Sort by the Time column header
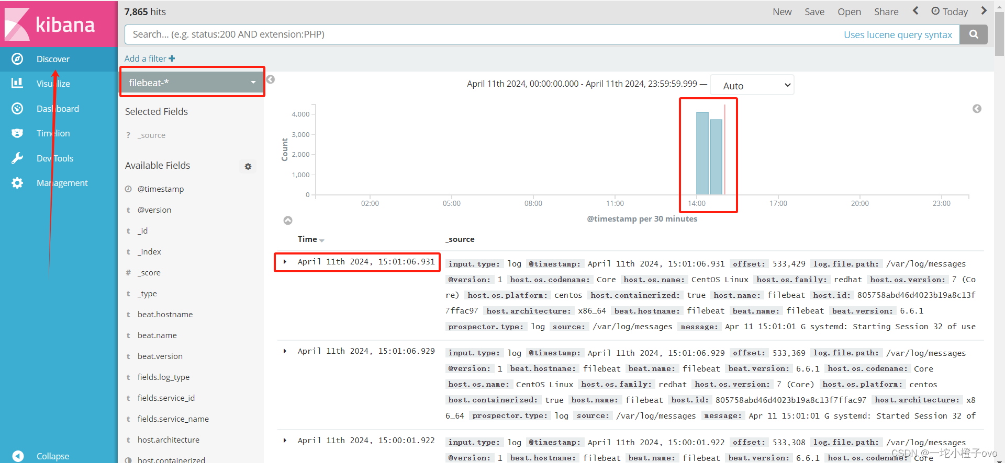Screen dimensions: 1005x463 (x=311, y=239)
